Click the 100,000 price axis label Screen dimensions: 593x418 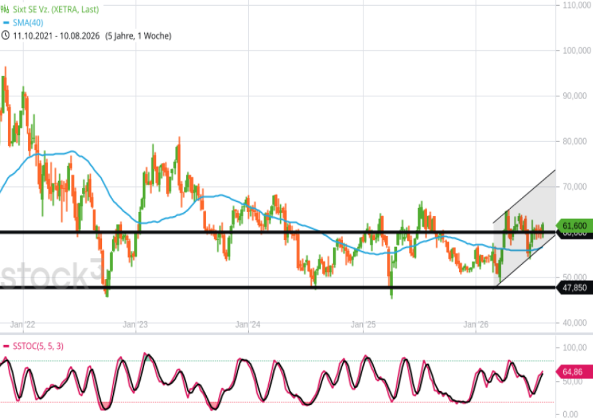(576, 50)
